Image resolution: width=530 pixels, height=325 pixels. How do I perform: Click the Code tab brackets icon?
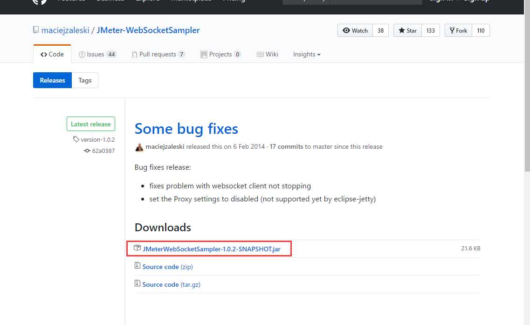point(44,55)
